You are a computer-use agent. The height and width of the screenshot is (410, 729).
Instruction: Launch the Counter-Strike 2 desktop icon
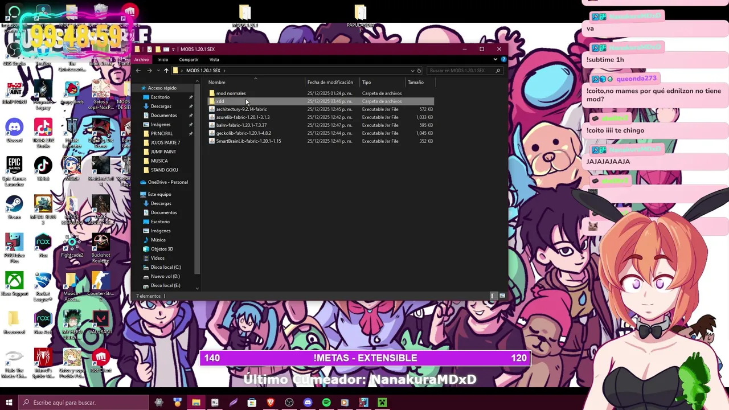pyautogui.click(x=100, y=286)
